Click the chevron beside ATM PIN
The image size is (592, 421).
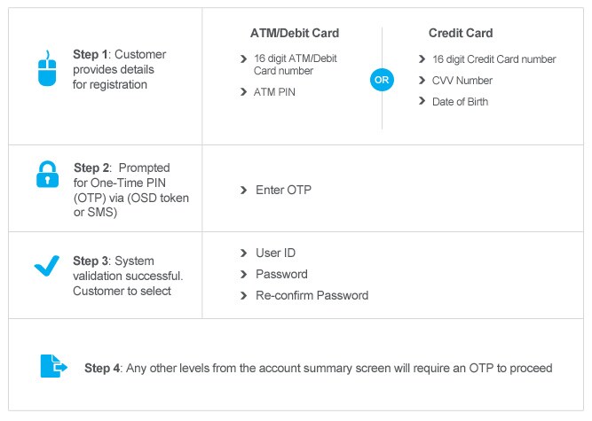243,91
